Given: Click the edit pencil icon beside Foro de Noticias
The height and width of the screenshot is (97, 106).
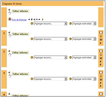Looking at the screenshot, I should tap(34, 19).
